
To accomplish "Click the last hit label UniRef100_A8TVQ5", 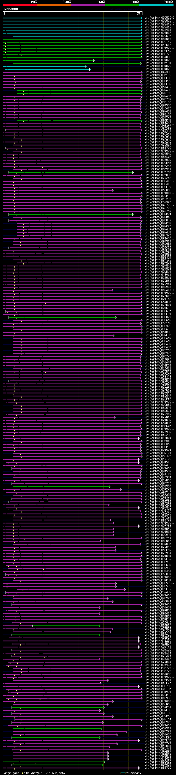I will pyautogui.click(x=158, y=768).
